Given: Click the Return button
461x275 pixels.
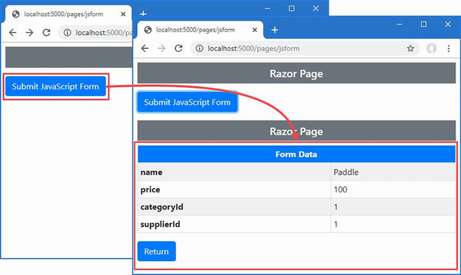Looking at the screenshot, I should 157,251.
